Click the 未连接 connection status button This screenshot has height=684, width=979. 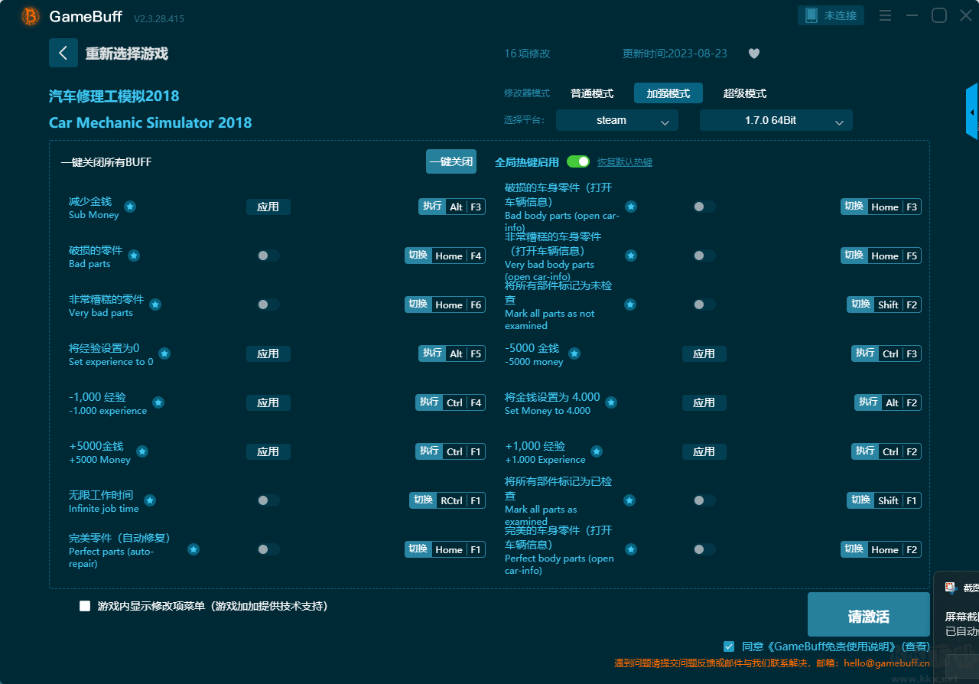(831, 15)
